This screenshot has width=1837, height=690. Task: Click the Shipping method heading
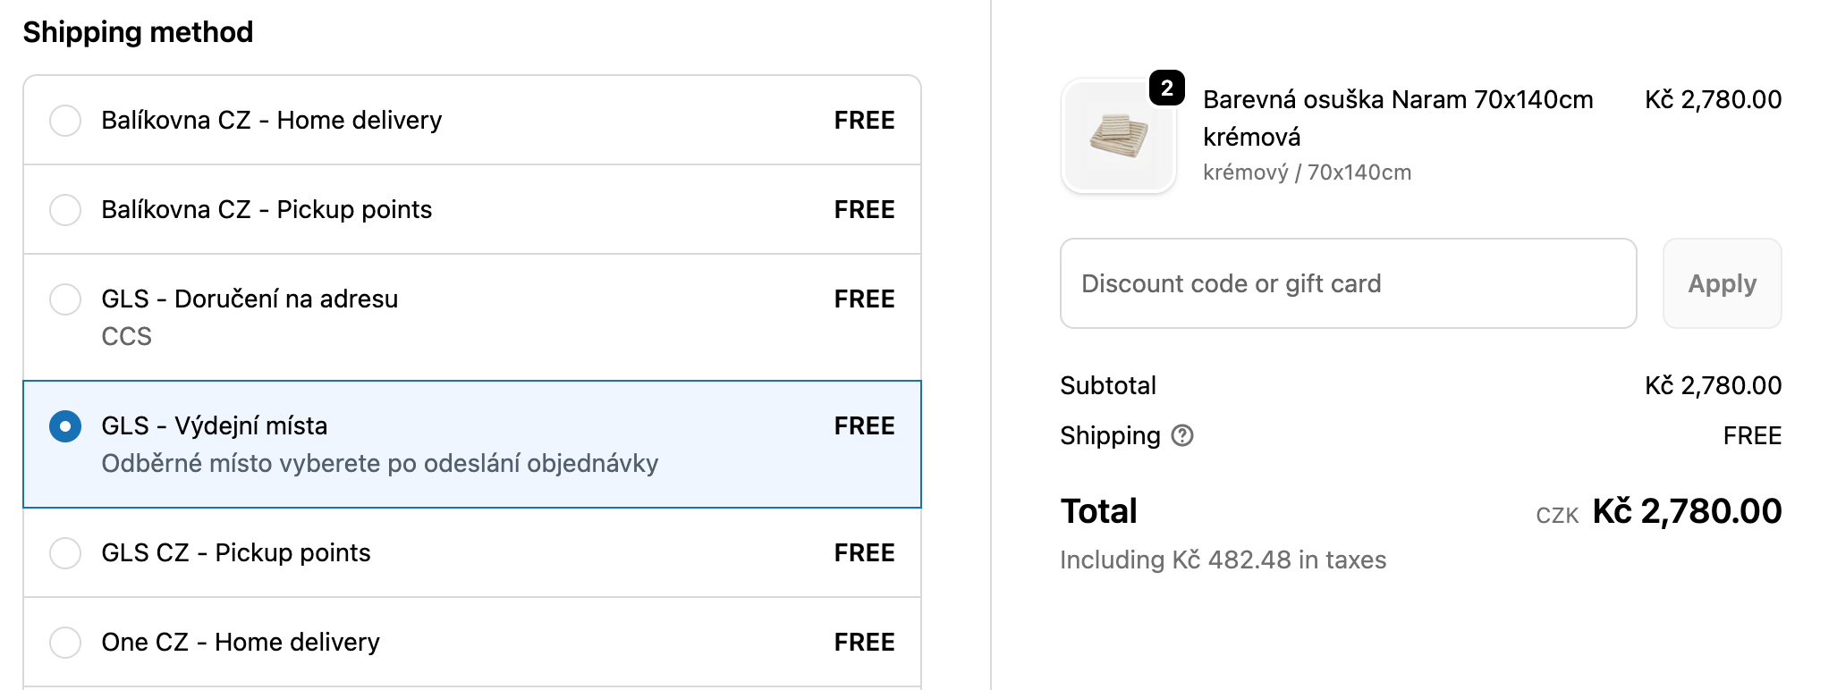(x=138, y=32)
